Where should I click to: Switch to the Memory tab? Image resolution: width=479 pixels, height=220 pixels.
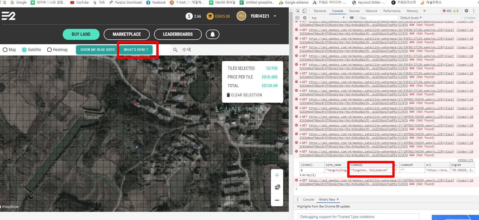412,11
